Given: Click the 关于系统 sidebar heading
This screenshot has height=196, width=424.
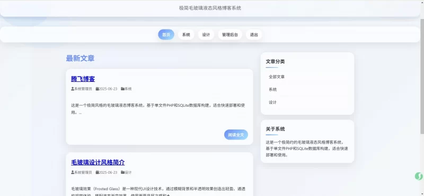Looking at the screenshot, I should [275, 129].
